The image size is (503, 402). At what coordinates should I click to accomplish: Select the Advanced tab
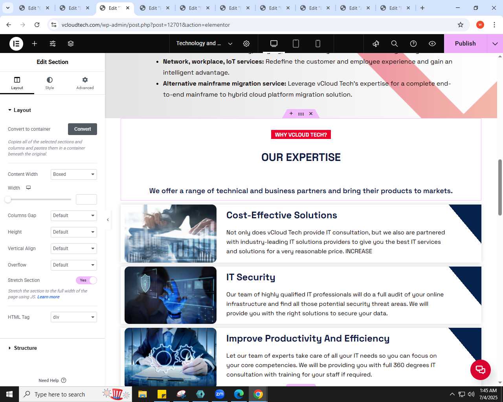click(85, 83)
